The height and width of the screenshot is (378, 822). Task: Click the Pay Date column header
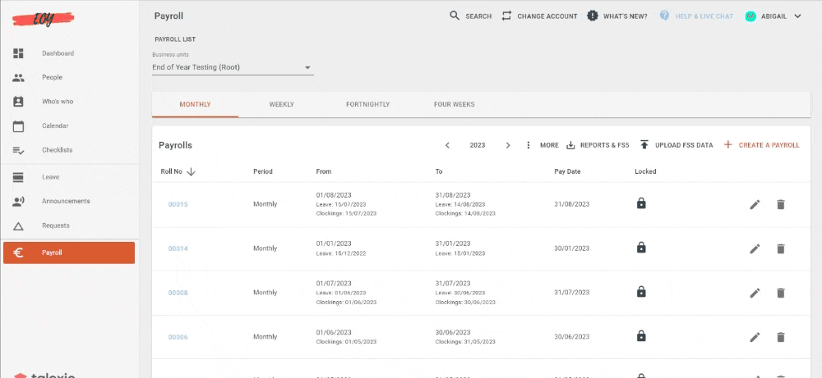[567, 171]
